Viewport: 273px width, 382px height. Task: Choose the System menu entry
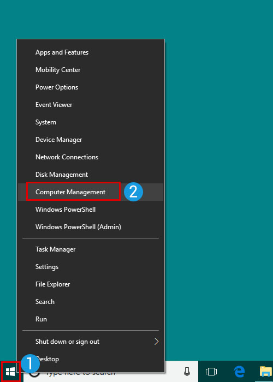[x=91, y=122]
